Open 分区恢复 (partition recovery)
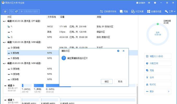 point(137,11)
